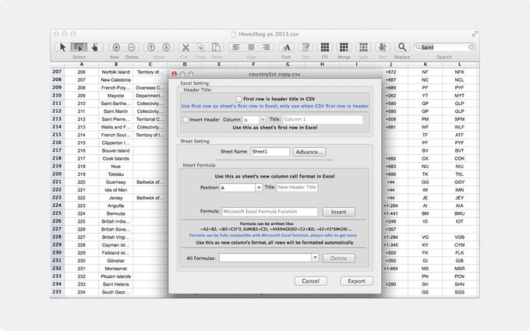The image size is (530, 331).
Task: Click the Advance... button
Action: click(309, 152)
